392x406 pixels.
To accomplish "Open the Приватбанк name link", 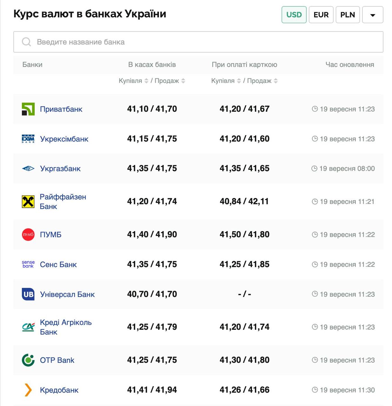I will 61,109.
